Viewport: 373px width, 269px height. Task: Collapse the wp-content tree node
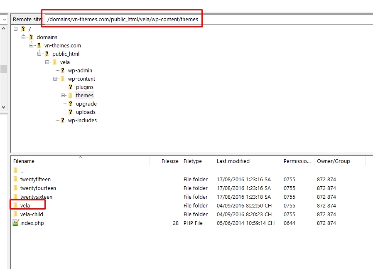[x=54, y=79]
